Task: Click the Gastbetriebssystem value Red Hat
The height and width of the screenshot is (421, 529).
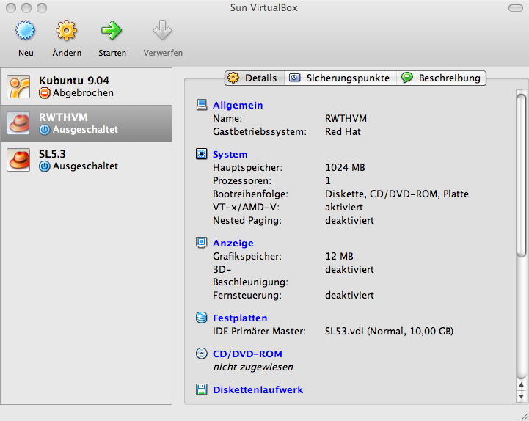Action: click(x=343, y=131)
